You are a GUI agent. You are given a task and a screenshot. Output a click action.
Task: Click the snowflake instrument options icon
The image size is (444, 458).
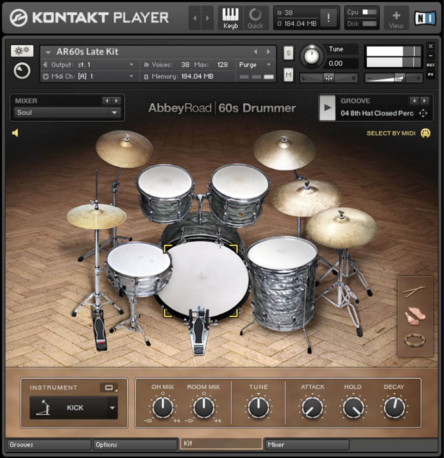[x=22, y=51]
